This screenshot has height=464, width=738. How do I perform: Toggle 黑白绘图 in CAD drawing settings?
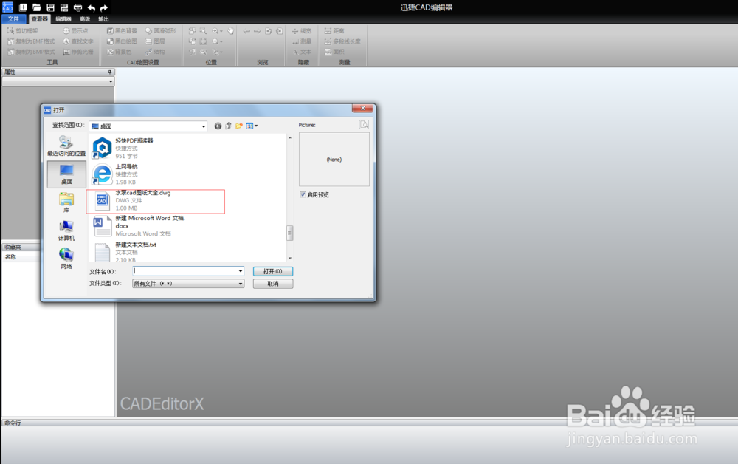[122, 41]
